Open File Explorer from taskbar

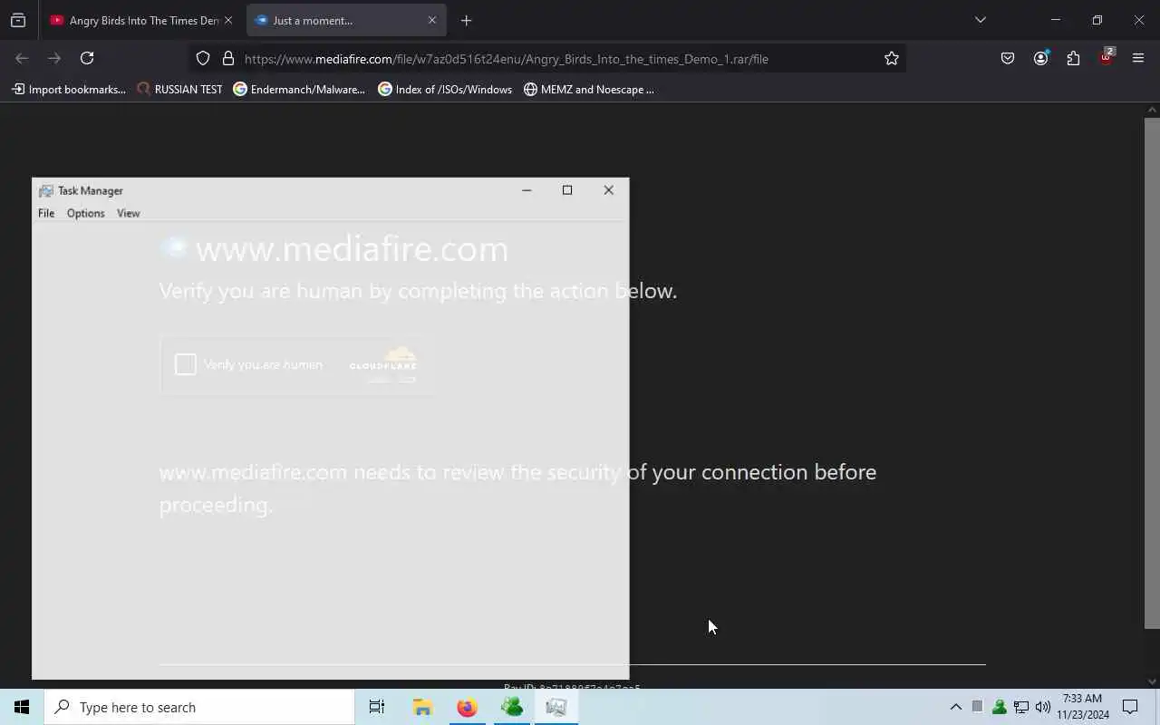(x=422, y=707)
